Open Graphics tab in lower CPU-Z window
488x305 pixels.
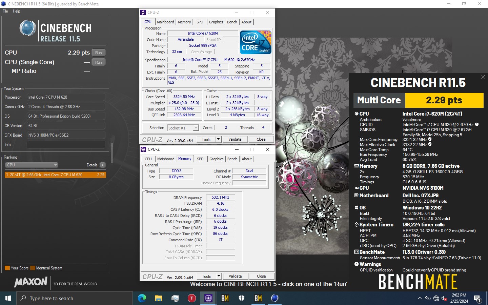(x=217, y=159)
